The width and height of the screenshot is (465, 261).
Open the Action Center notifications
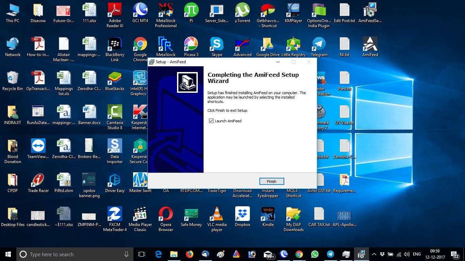click(x=455, y=254)
